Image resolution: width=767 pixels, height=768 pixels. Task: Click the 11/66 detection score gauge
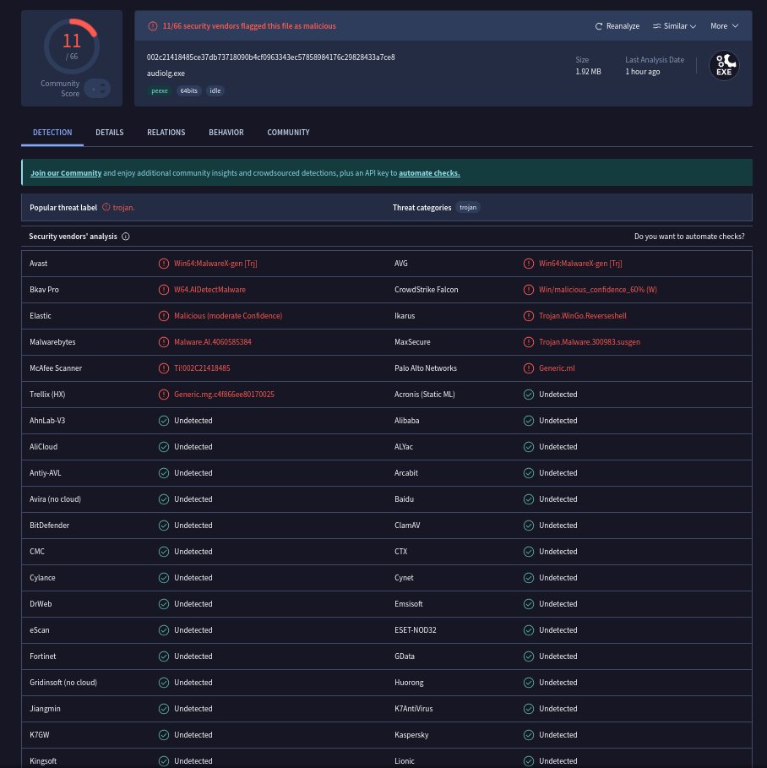coord(72,46)
